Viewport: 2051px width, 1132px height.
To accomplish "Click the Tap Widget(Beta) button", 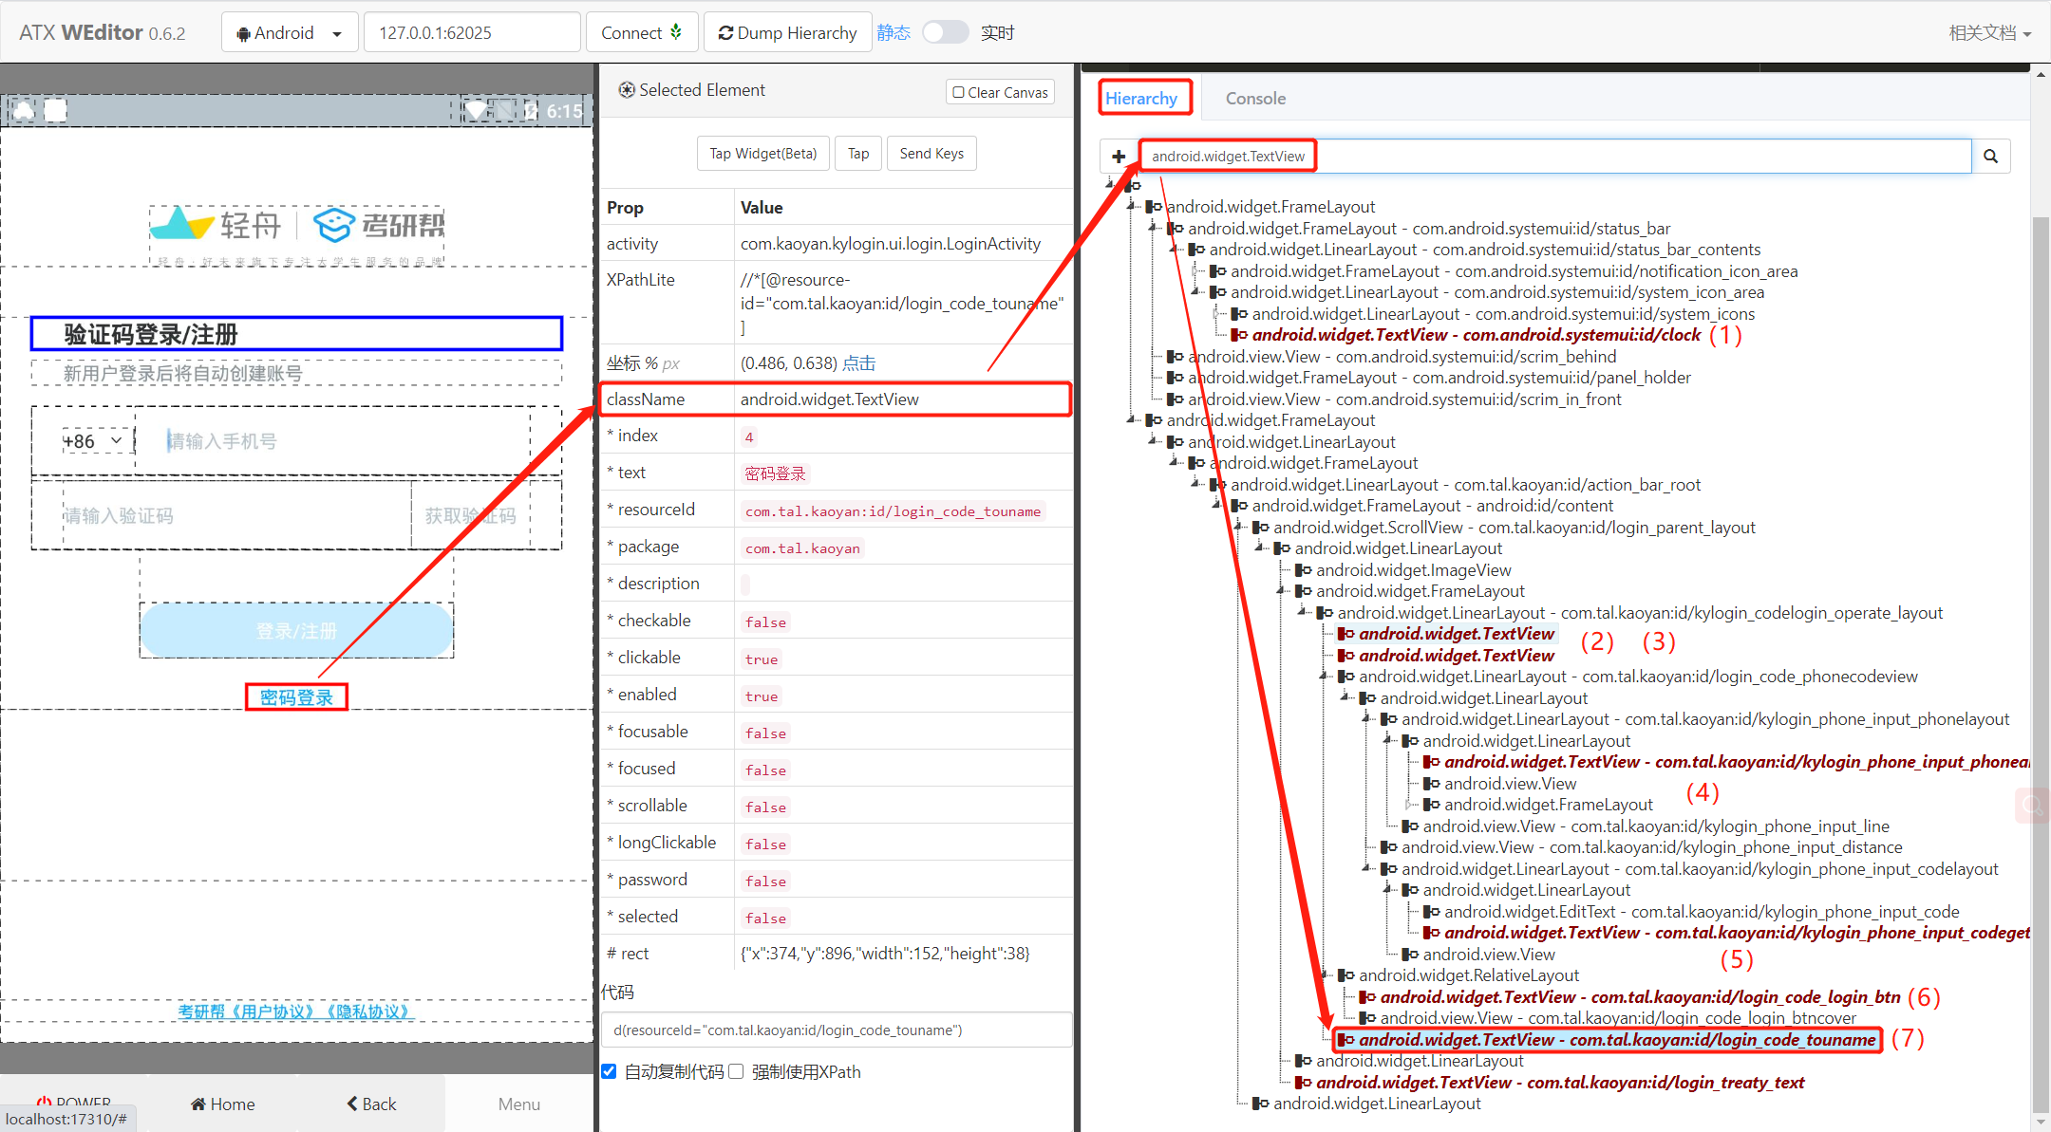I will [x=762, y=154].
